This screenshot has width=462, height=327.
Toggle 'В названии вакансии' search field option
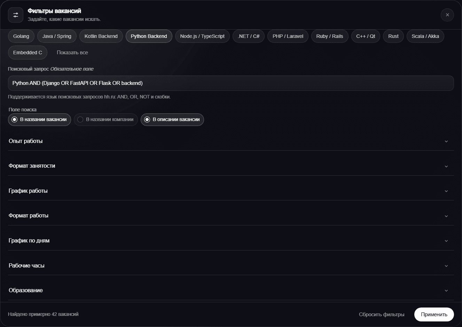pos(39,120)
